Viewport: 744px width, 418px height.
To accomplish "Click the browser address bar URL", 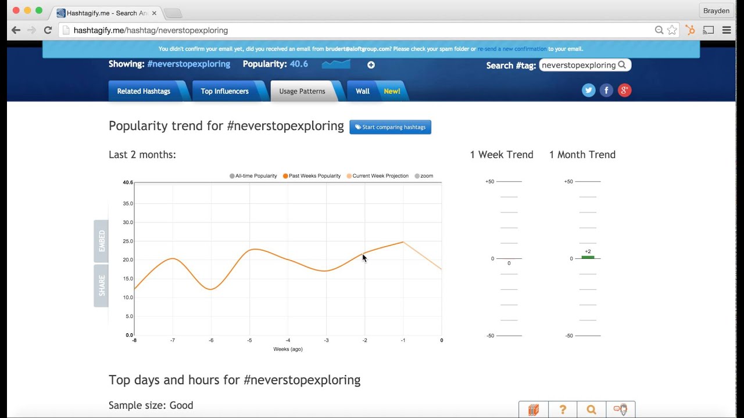I will 151,30.
